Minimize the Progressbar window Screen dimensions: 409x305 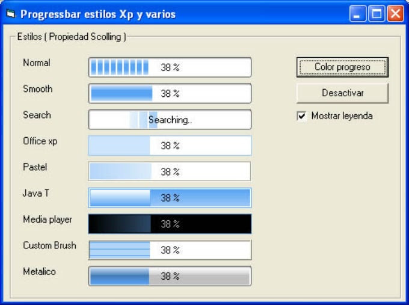(358, 14)
